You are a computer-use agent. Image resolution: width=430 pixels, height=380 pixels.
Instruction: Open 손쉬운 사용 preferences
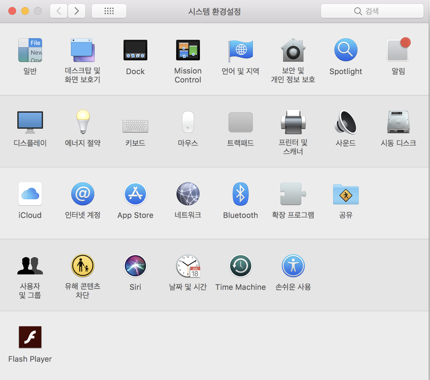pyautogui.click(x=293, y=266)
